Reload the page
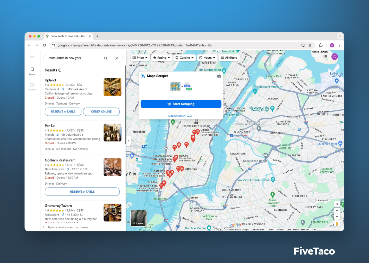The width and height of the screenshot is (369, 263). [44, 45]
